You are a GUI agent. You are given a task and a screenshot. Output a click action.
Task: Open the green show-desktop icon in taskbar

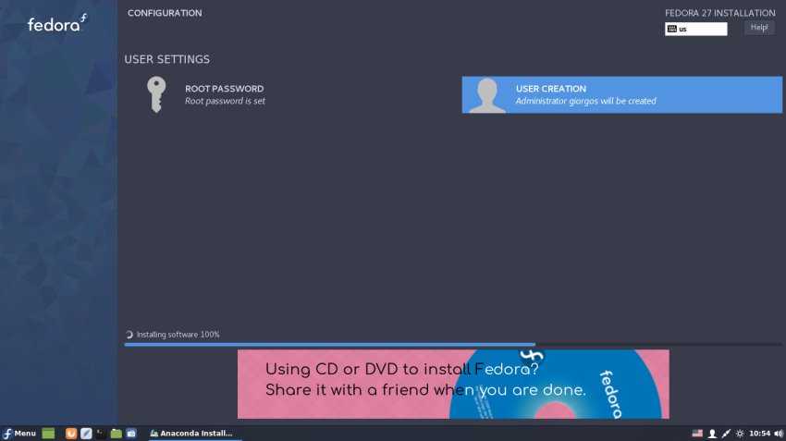(x=48, y=434)
